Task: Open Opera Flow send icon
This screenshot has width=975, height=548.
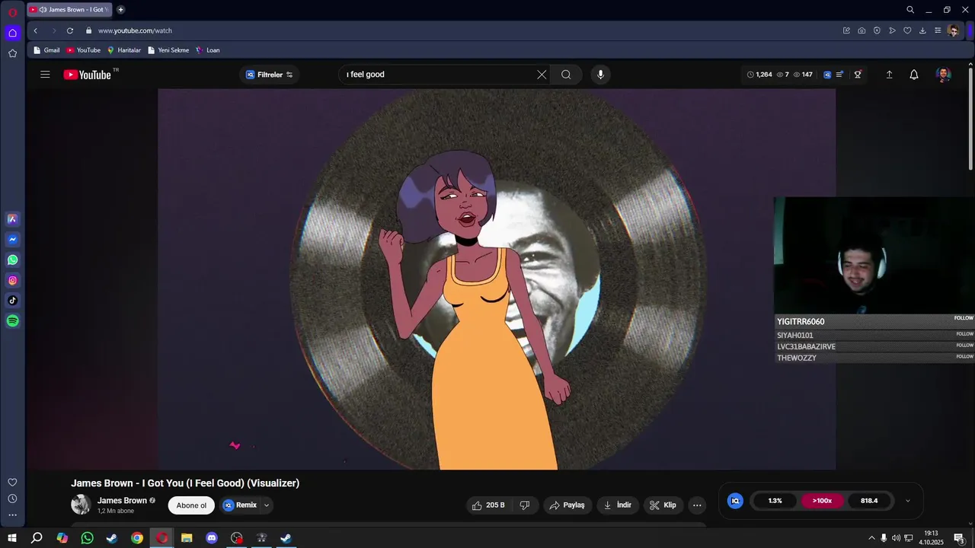Action: click(892, 30)
